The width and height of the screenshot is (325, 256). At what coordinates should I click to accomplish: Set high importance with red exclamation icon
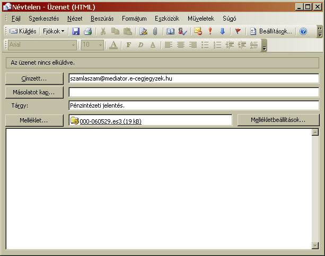point(210,31)
